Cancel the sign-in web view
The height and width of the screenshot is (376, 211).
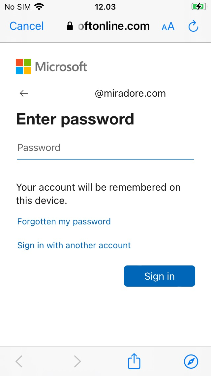(26, 26)
